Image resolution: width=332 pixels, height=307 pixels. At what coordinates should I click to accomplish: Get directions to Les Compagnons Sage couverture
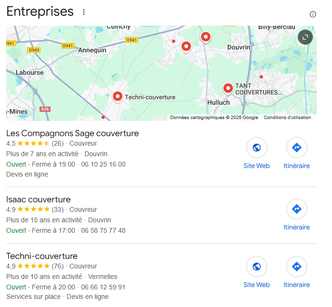click(x=296, y=148)
